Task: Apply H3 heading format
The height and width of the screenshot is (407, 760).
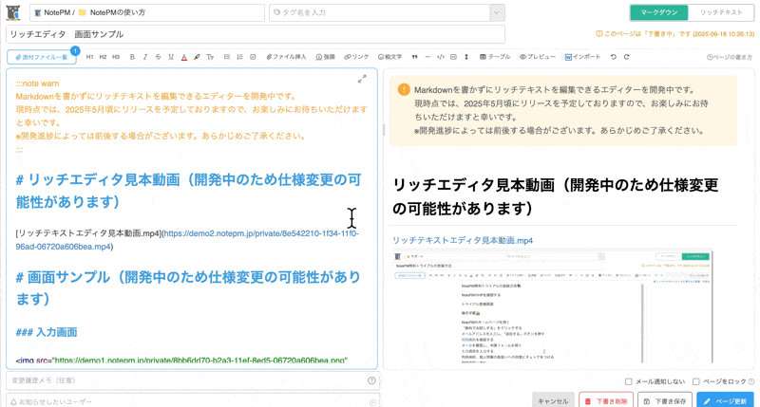Action: pyautogui.click(x=116, y=57)
